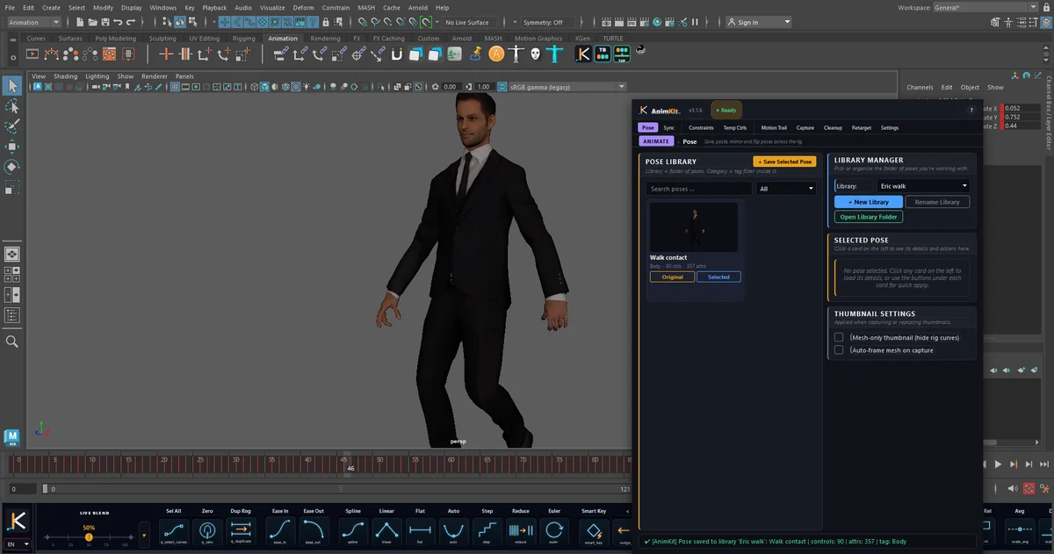The image size is (1054, 554).
Task: Switch to Channel Box Object menu
Action: pyautogui.click(x=970, y=87)
